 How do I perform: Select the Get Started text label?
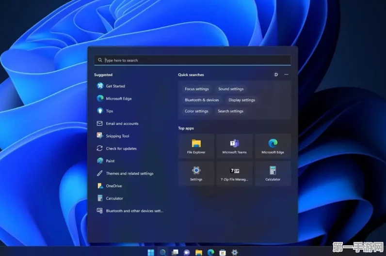tap(115, 86)
